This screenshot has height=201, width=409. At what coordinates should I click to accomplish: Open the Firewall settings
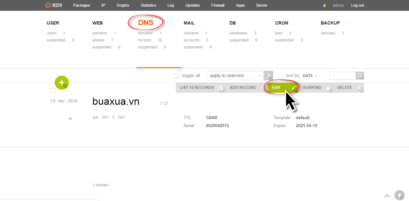(218, 5)
